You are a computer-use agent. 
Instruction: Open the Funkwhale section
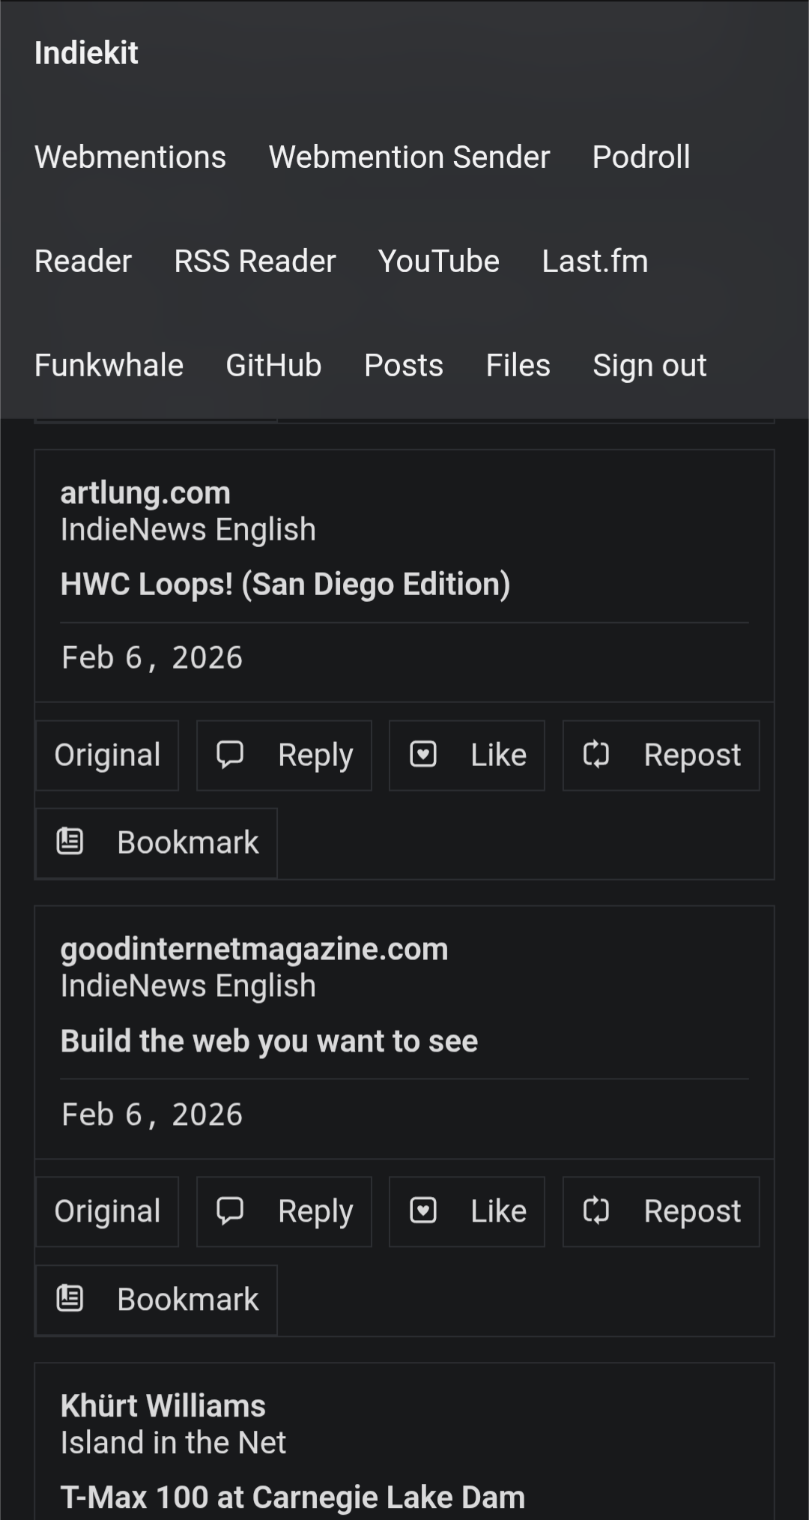pyautogui.click(x=108, y=365)
